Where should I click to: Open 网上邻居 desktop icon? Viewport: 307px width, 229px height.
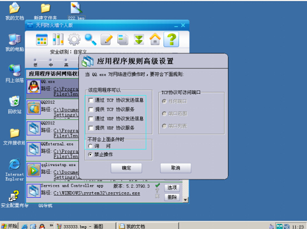(x=14, y=74)
